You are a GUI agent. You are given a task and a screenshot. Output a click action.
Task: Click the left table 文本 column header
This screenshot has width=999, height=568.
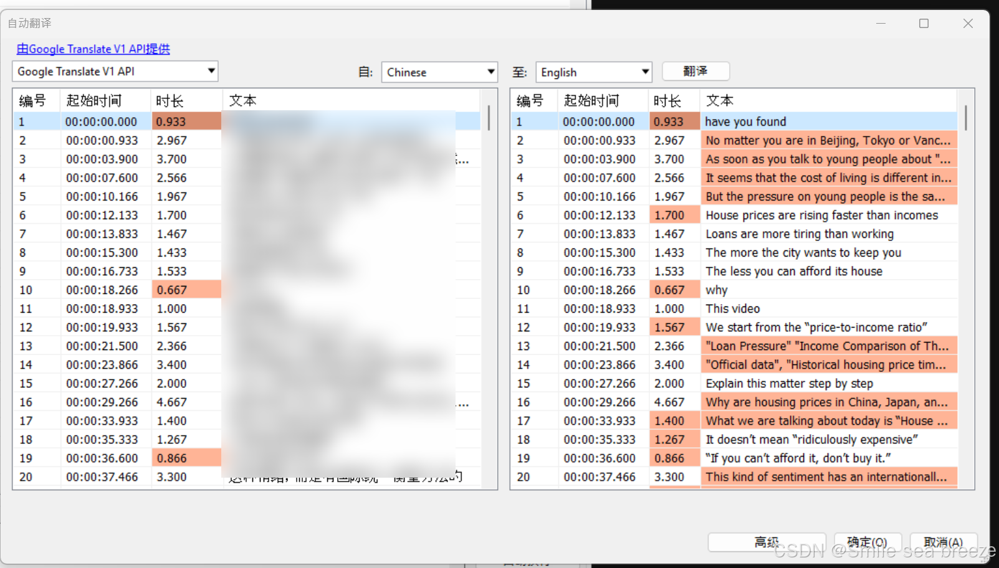pyautogui.click(x=351, y=100)
